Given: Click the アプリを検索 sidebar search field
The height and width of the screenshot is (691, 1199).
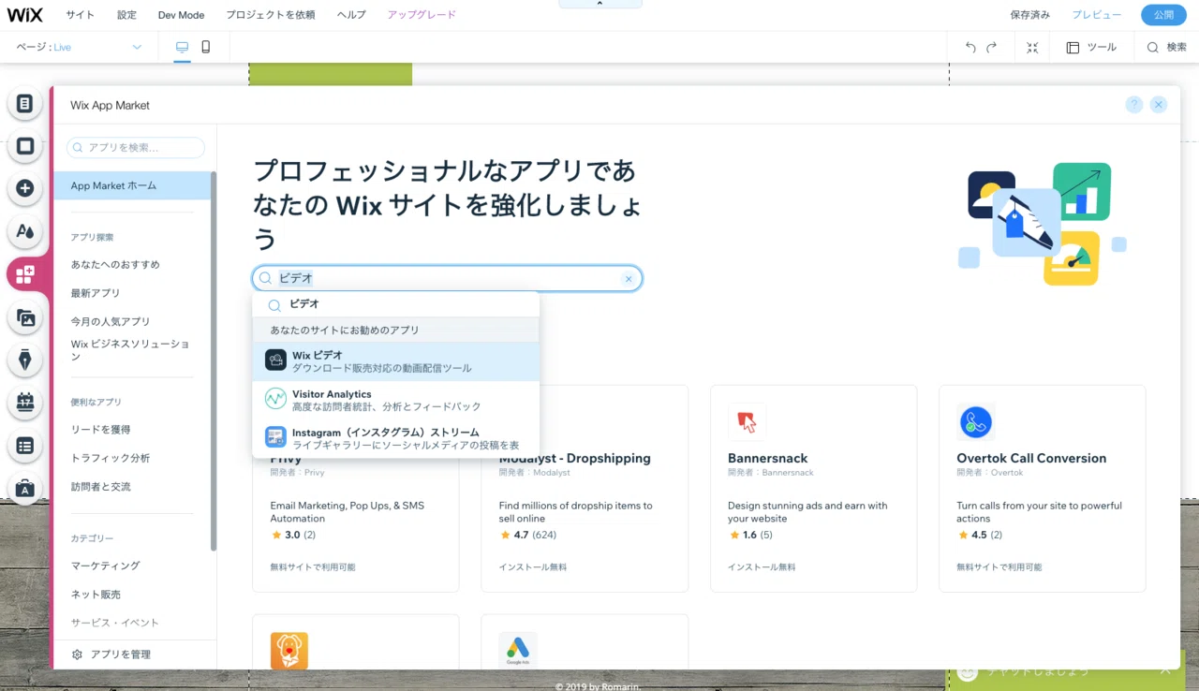Looking at the screenshot, I should point(136,148).
